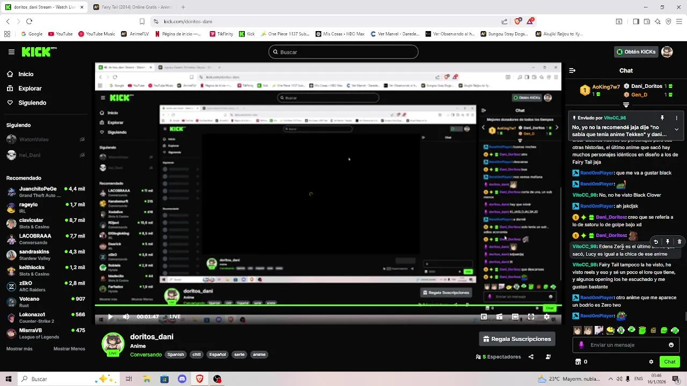This screenshot has width=687, height=386.
Task: Toggle WatonVolao notifications
Action: pyautogui.click(x=82, y=139)
